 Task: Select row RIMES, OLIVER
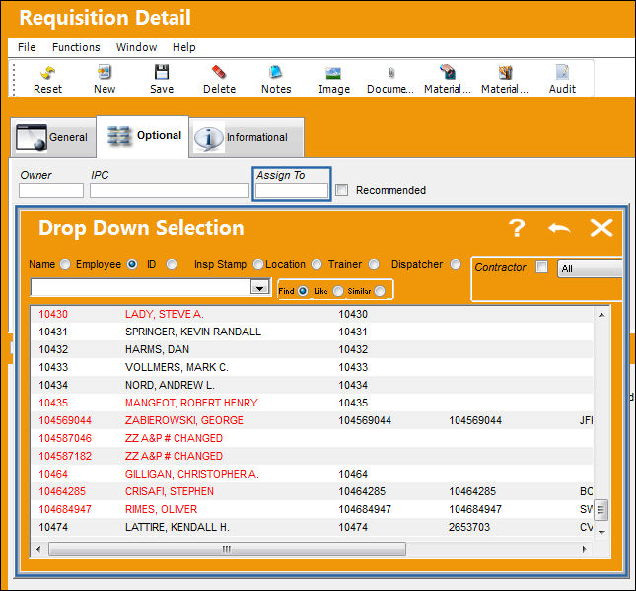pyautogui.click(x=313, y=509)
